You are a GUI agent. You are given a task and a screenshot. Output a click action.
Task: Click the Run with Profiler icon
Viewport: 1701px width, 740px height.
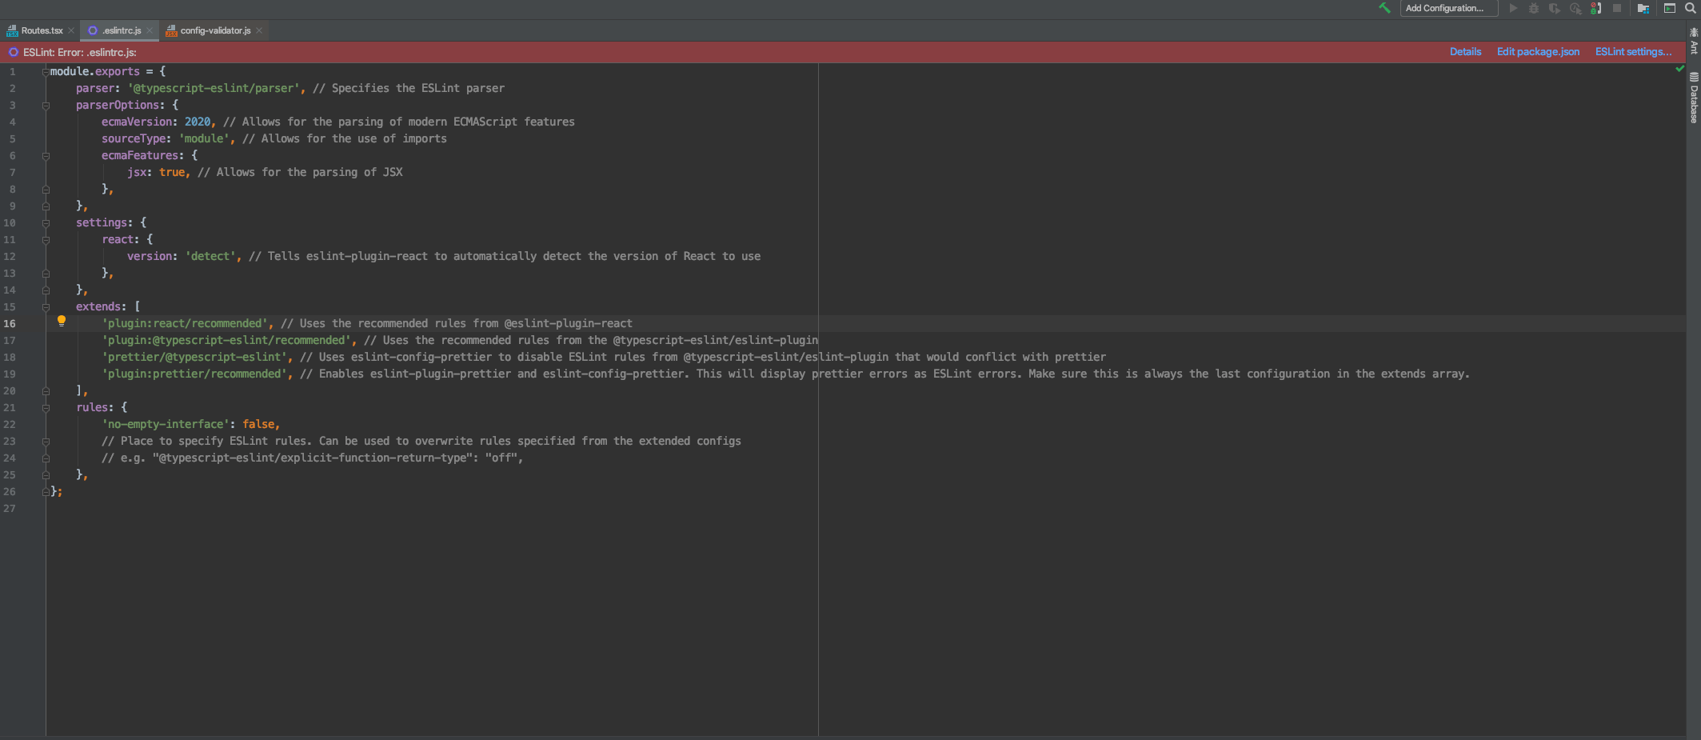[x=1575, y=8]
